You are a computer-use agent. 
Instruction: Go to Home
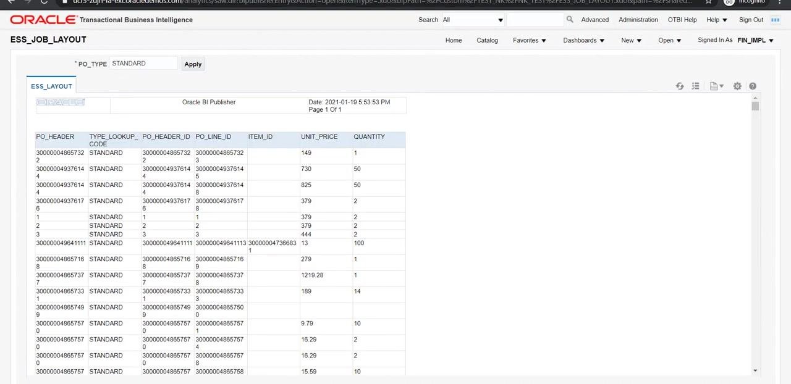454,41
